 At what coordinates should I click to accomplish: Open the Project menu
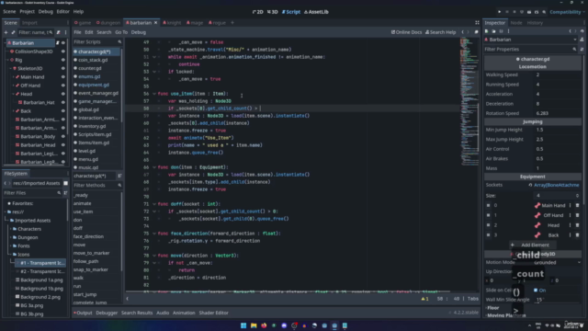click(27, 12)
